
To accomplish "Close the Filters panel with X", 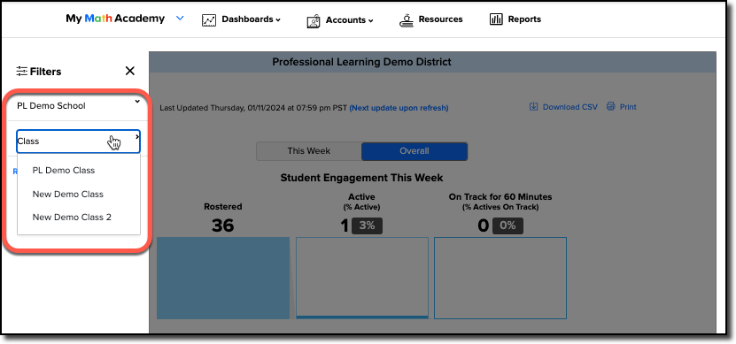I will pyautogui.click(x=130, y=71).
